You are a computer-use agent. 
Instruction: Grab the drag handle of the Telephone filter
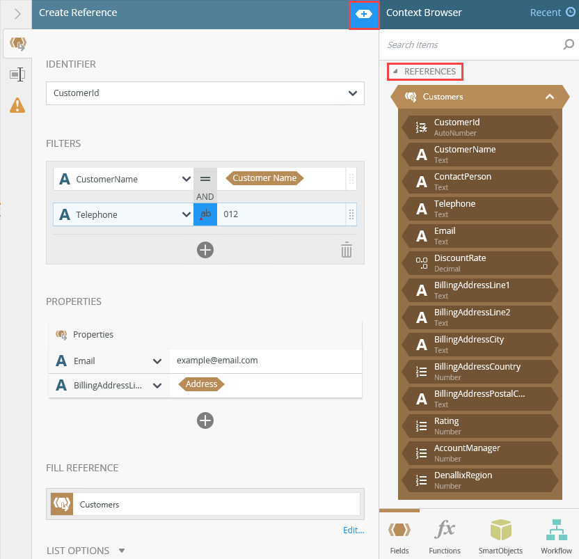(351, 214)
